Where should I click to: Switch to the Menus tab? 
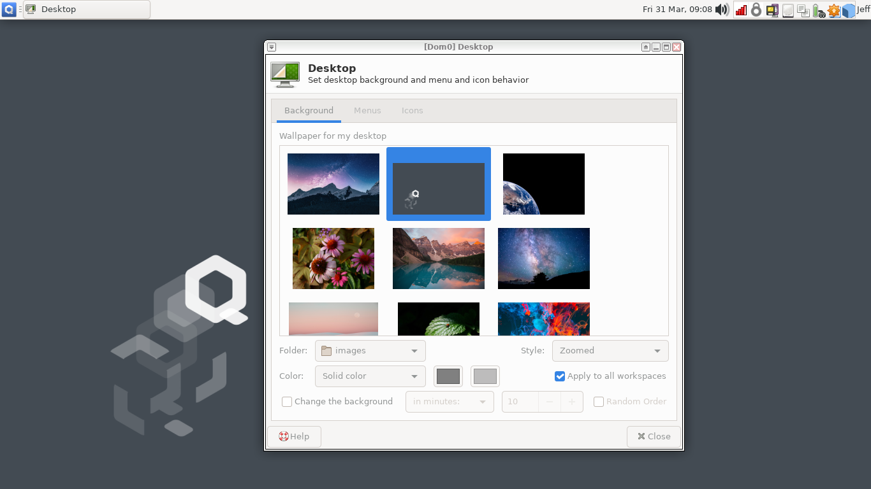367,110
